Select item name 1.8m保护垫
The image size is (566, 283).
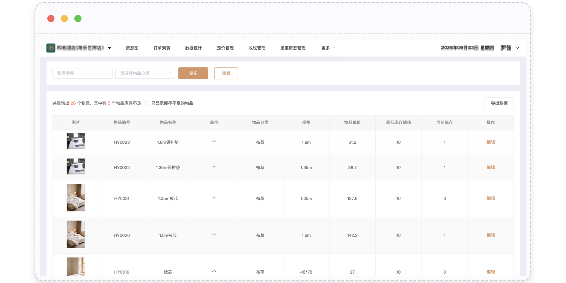[168, 142]
